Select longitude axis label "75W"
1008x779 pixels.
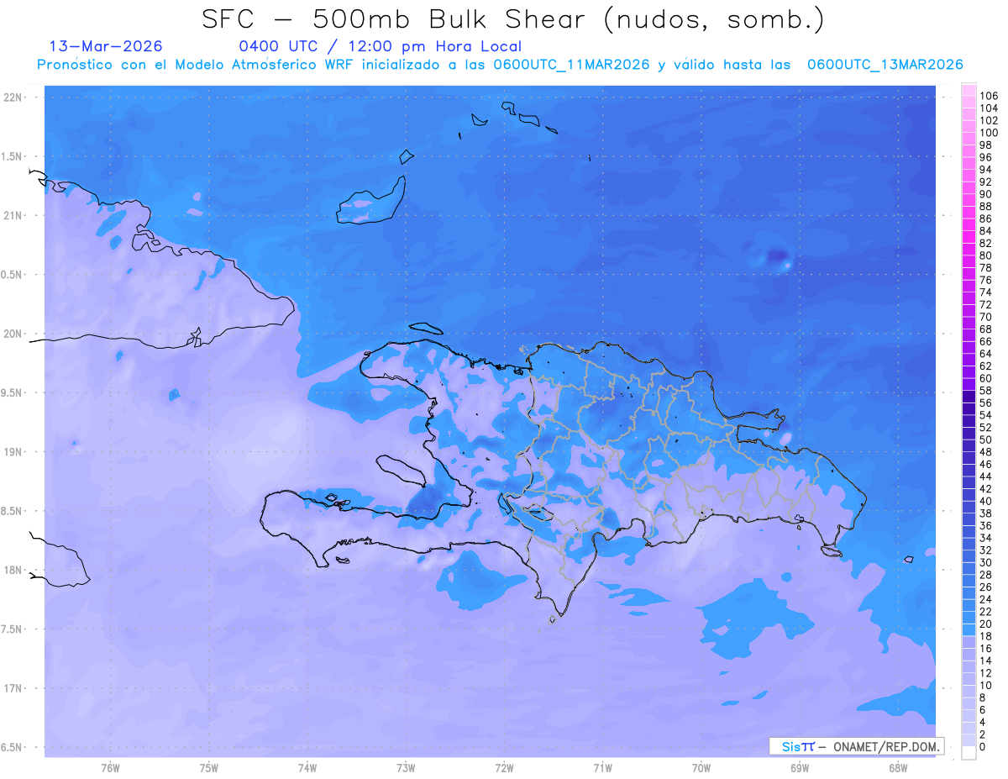(209, 768)
